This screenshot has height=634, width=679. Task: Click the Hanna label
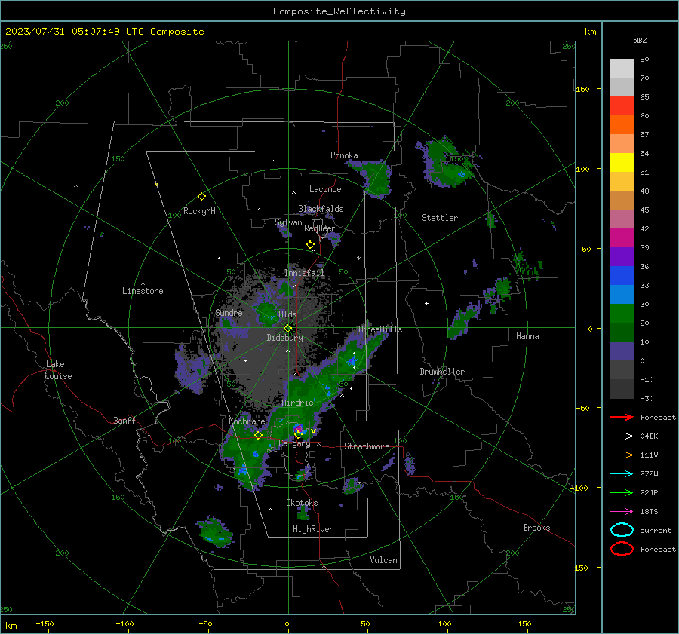pyautogui.click(x=527, y=336)
